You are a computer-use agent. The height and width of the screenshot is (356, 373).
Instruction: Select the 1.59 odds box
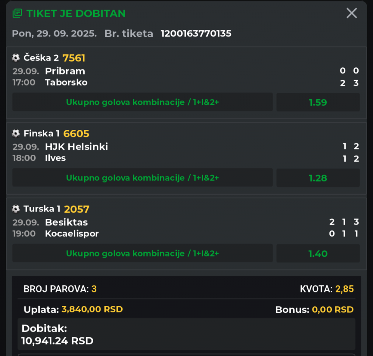[318, 102]
